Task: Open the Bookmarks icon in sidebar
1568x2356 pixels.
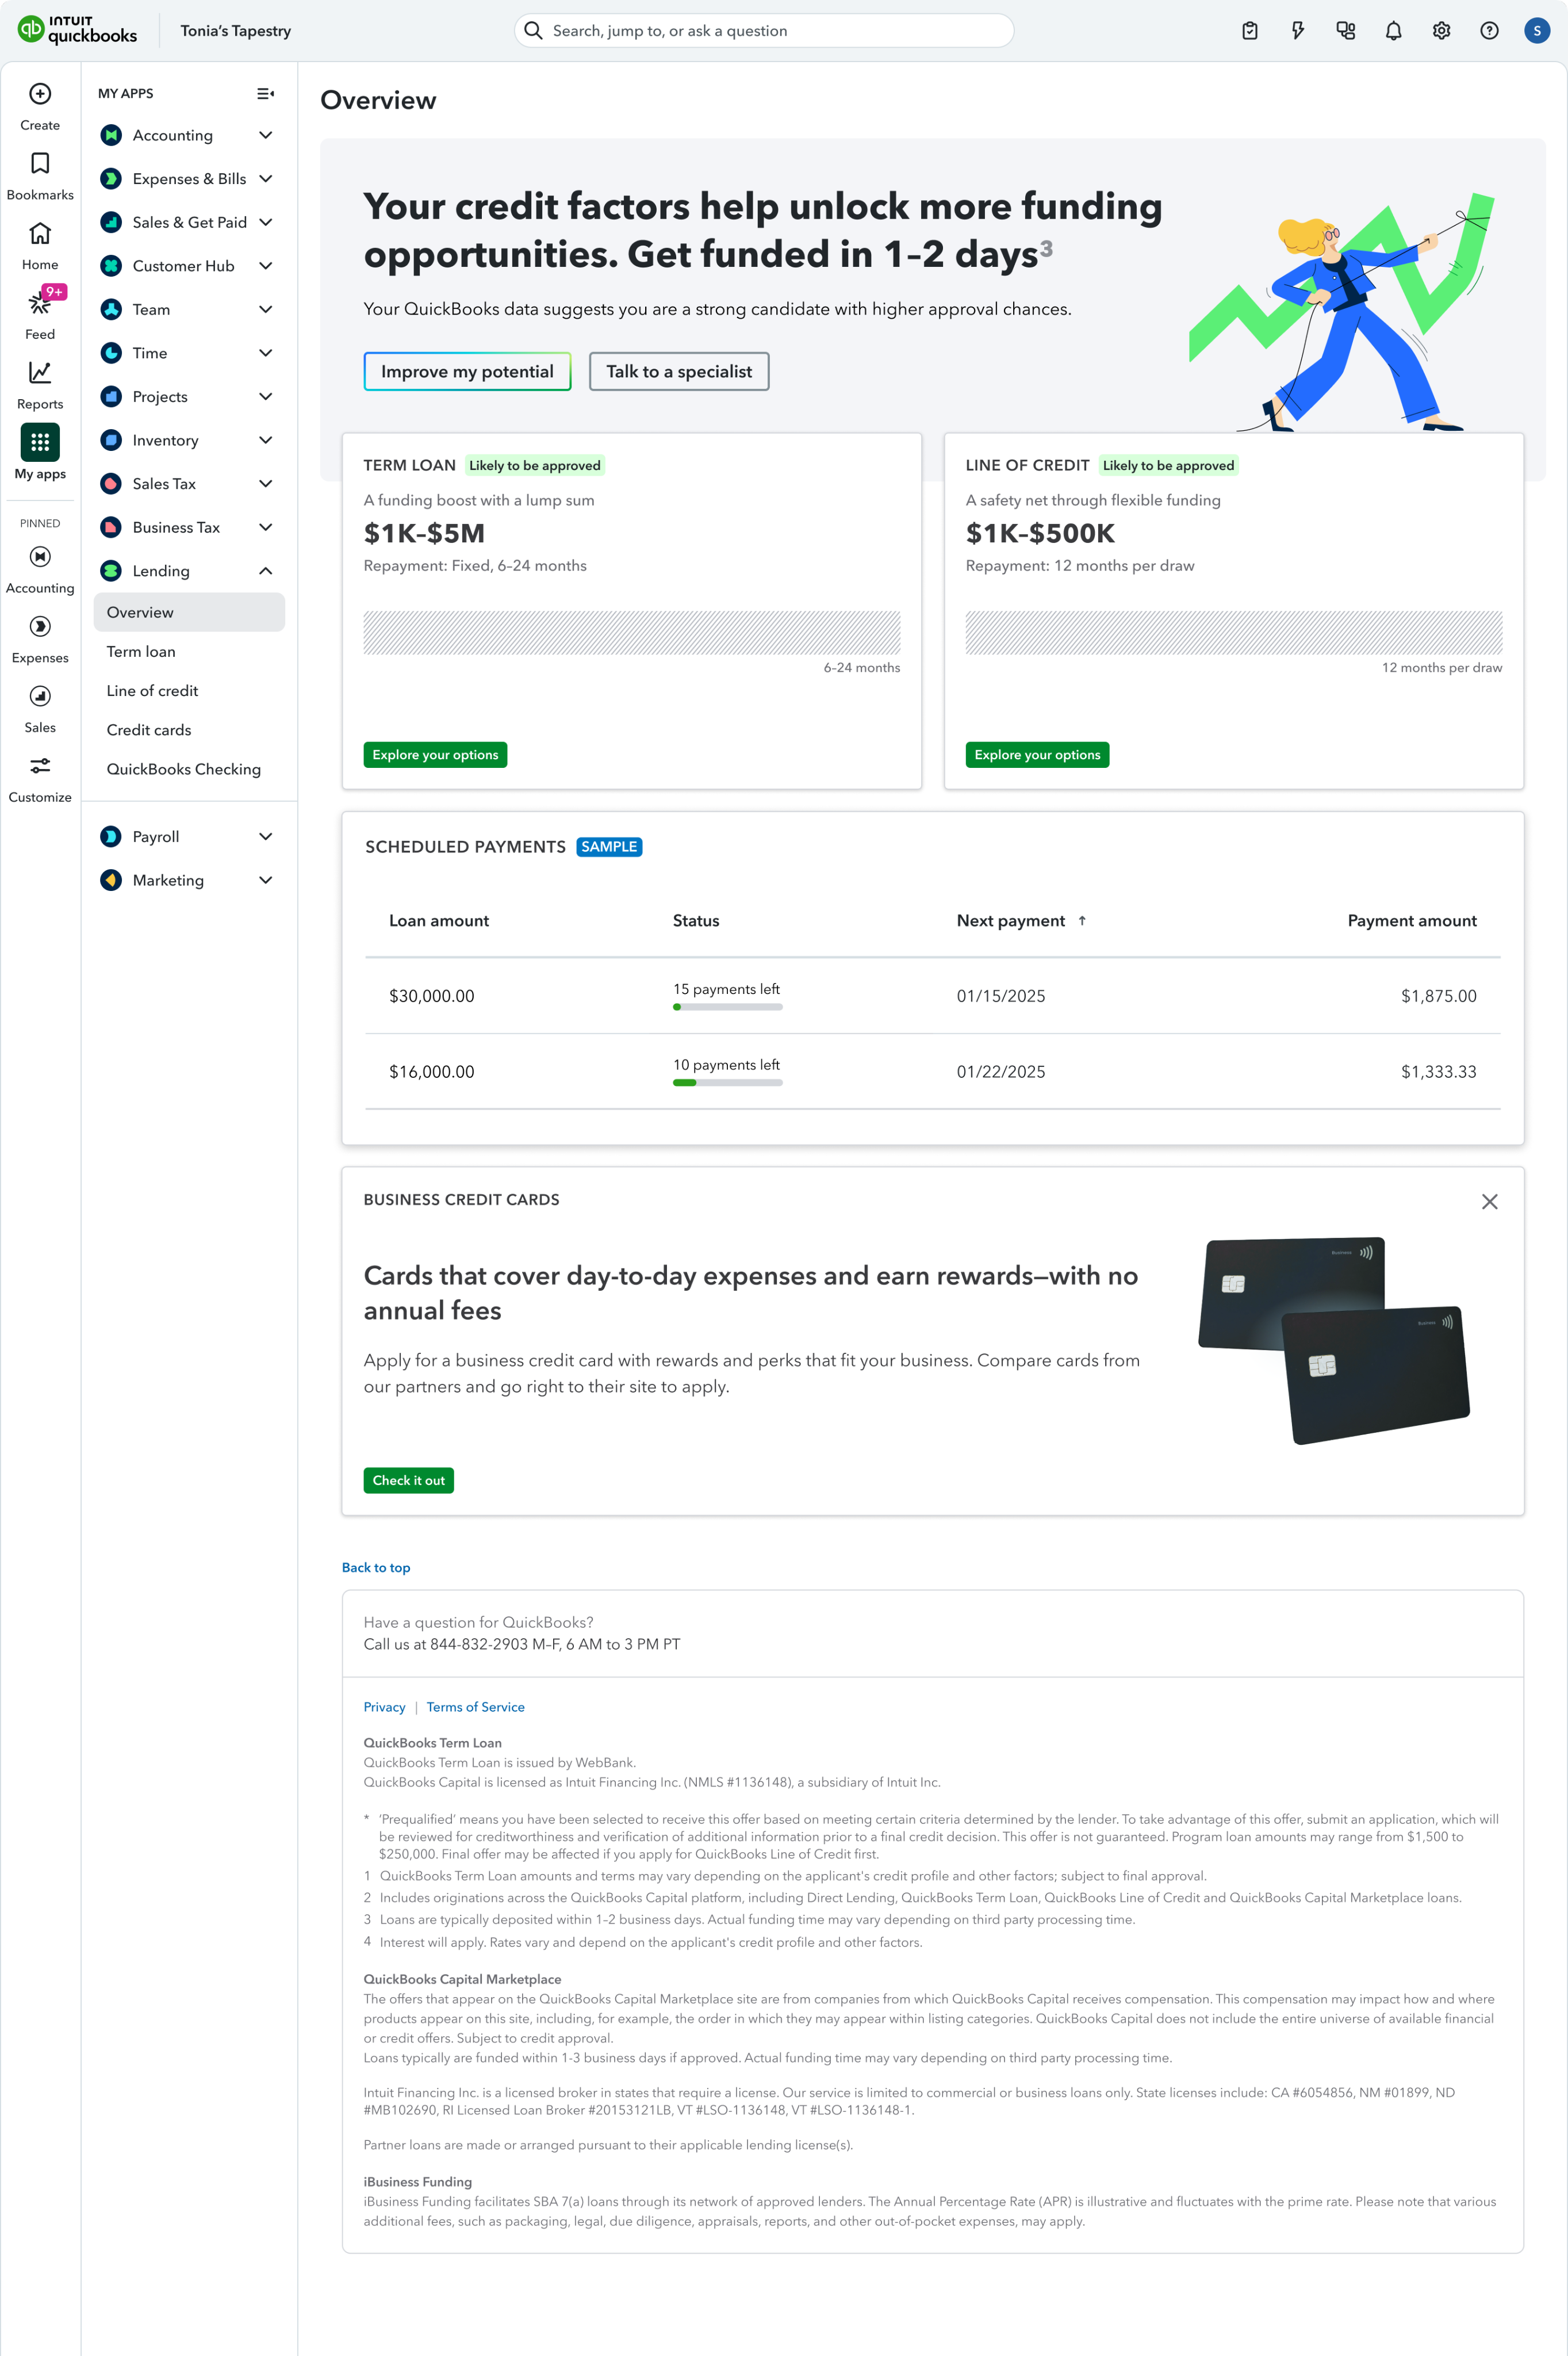Action: [40, 164]
